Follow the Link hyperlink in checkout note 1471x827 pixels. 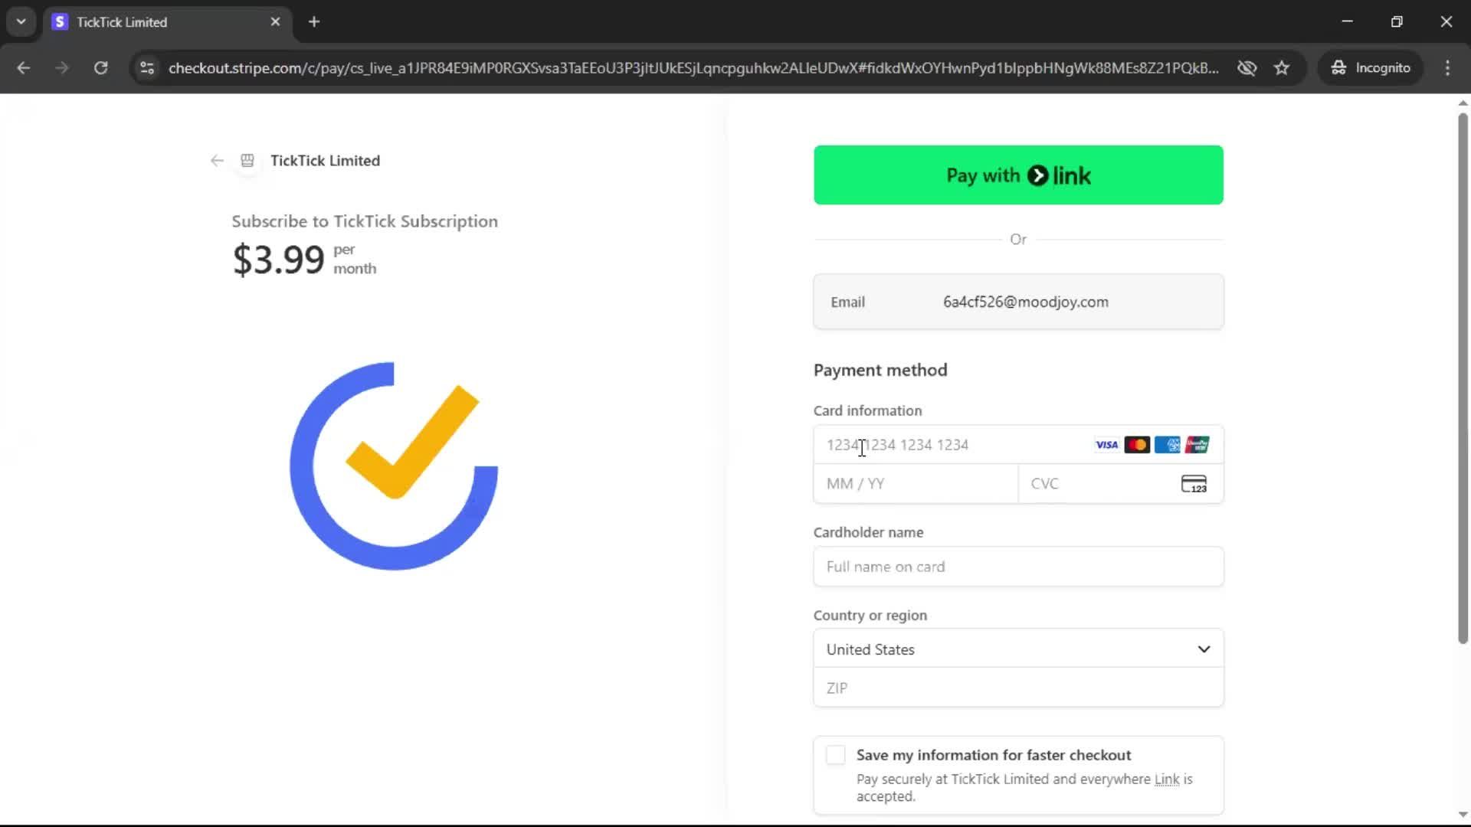[1166, 779]
